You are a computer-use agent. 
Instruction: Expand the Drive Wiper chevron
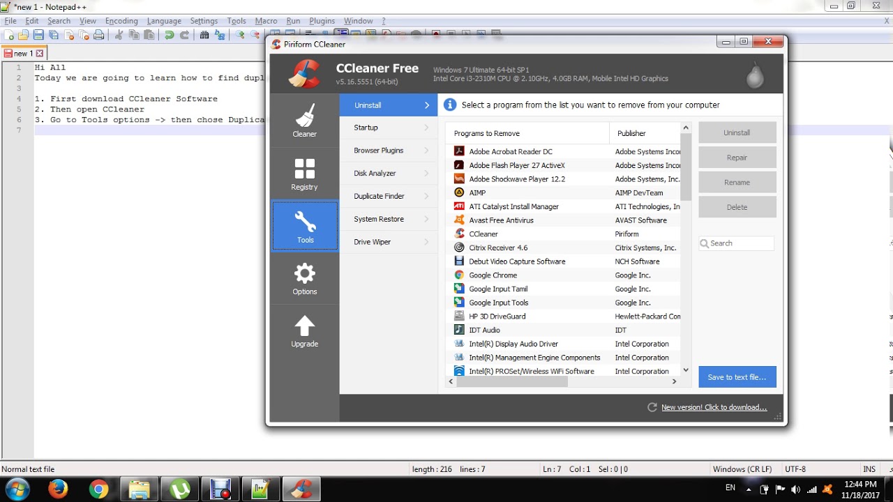click(427, 242)
